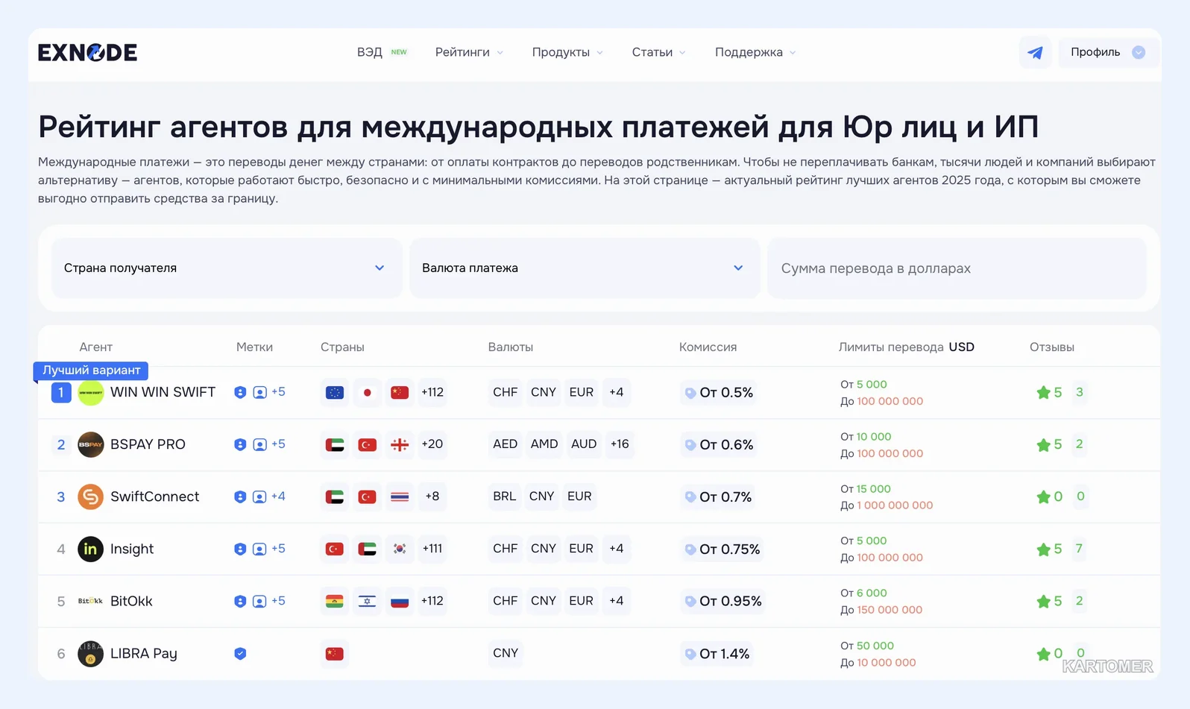Viewport: 1190px width, 709px height.
Task: Open WIN WIN SWIFT agent link
Action: coord(163,392)
